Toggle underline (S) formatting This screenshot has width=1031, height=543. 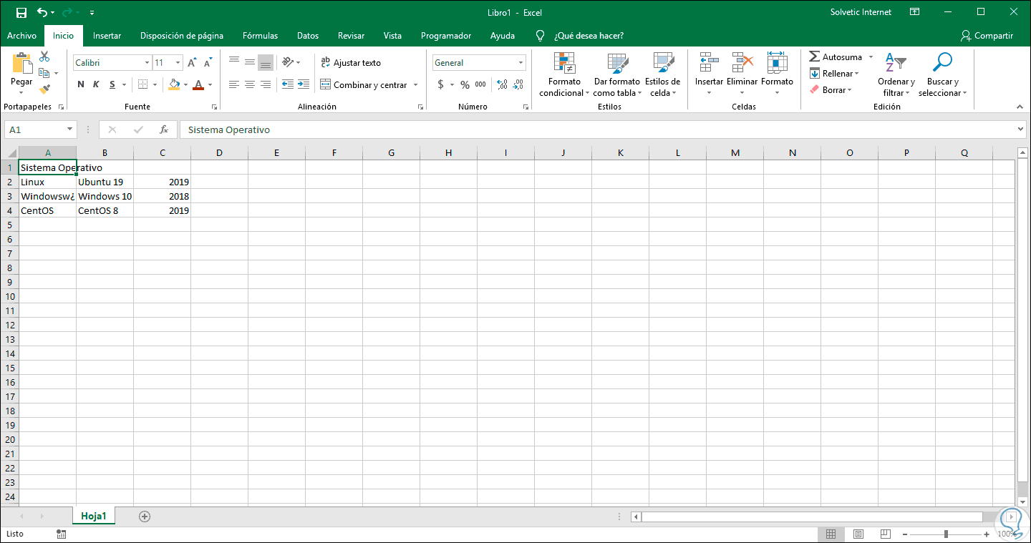click(x=112, y=84)
